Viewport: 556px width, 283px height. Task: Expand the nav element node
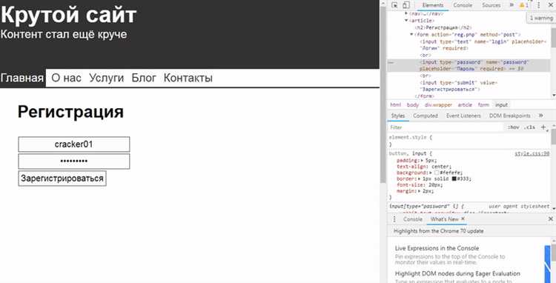pyautogui.click(x=406, y=13)
